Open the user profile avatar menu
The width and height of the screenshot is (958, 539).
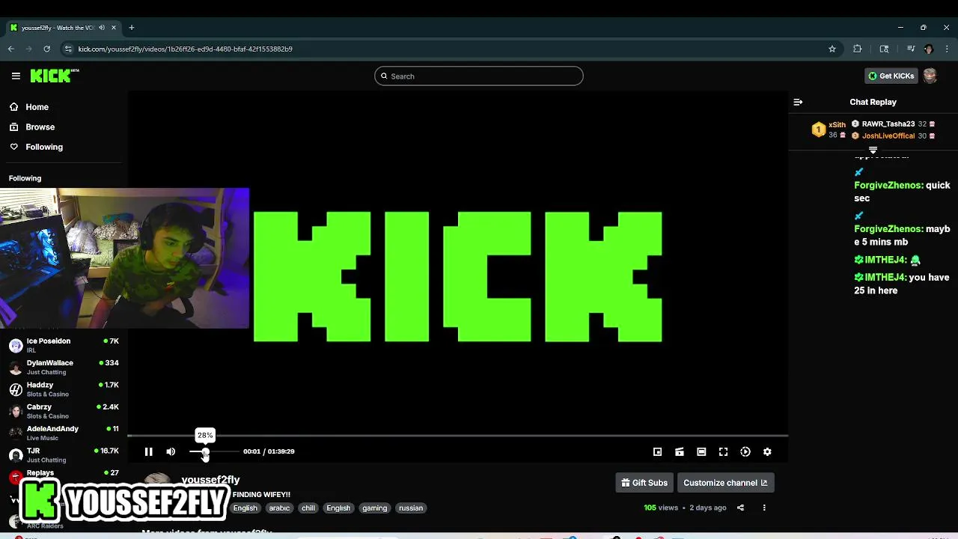point(930,76)
